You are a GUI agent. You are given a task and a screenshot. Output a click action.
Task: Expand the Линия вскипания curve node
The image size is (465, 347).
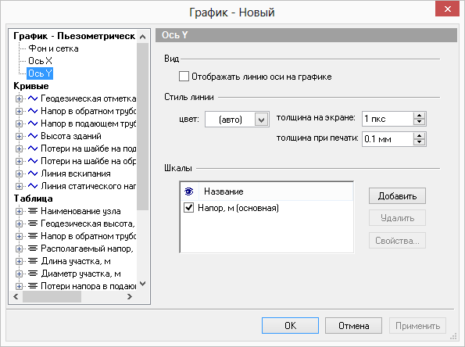(x=19, y=173)
